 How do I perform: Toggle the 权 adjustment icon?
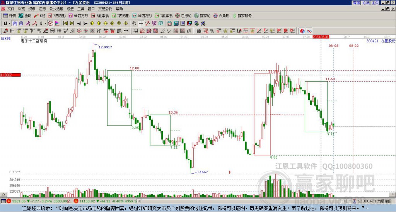click(50, 24)
